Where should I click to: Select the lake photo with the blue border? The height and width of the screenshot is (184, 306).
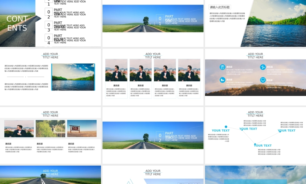[73, 77]
